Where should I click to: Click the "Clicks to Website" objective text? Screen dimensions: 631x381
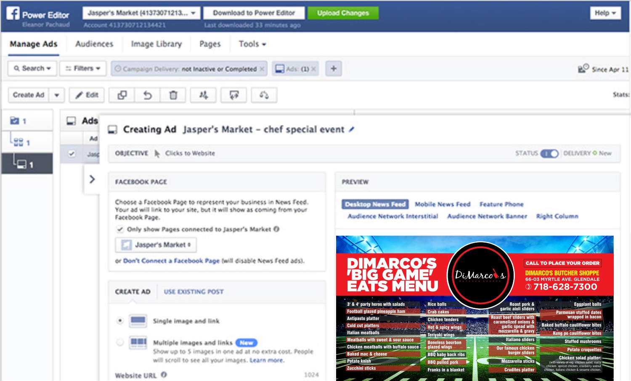(190, 153)
